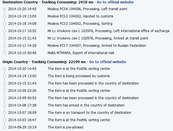Click the 2014-10-09 22:26 origin event date
The image size is (173, 131).
[22, 91]
